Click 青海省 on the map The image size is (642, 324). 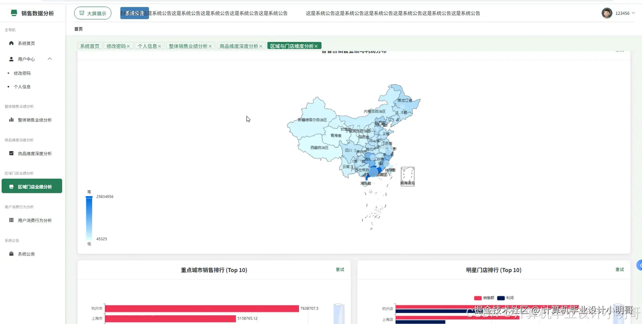click(336, 135)
